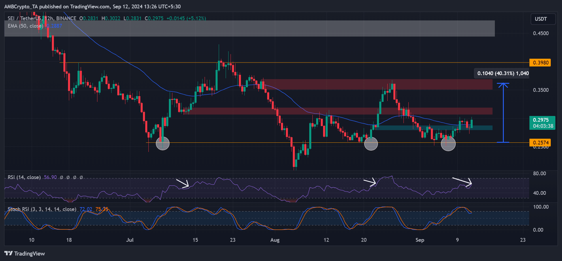The width and height of the screenshot is (562, 261).
Task: Click the EMA (50, close) indicator label
Action: point(25,26)
